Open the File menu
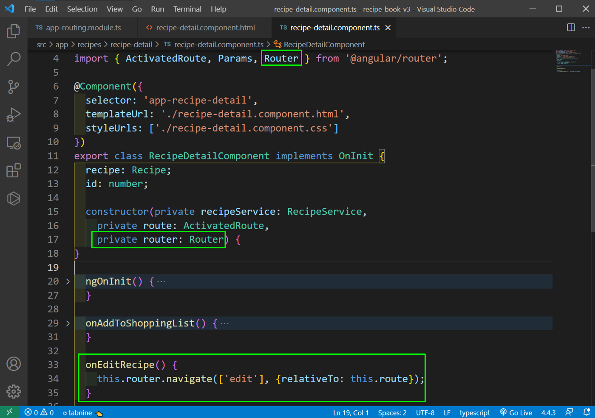The width and height of the screenshot is (595, 418). click(30, 9)
